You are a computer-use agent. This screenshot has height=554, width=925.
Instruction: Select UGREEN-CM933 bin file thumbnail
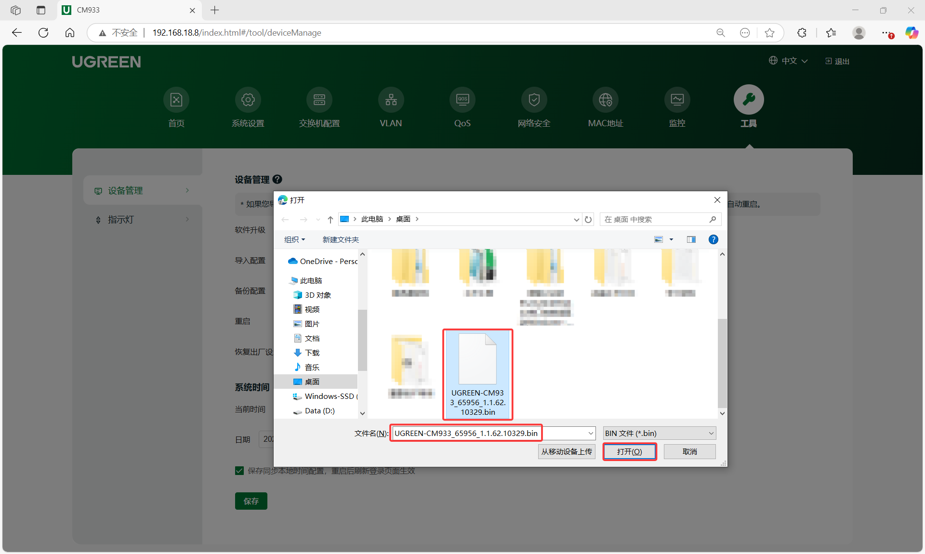[477, 374]
